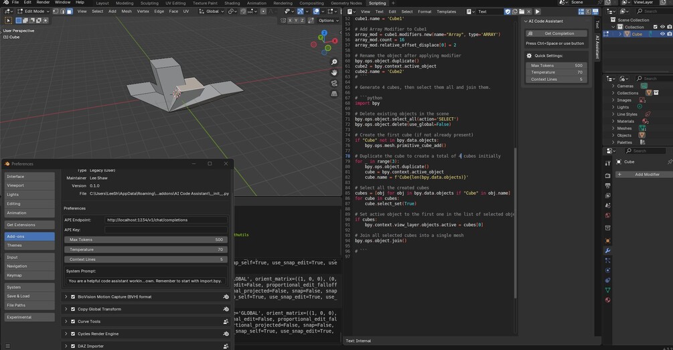The width and height of the screenshot is (673, 350).
Task: Open Global transform orientation dropdown
Action: coord(211,11)
